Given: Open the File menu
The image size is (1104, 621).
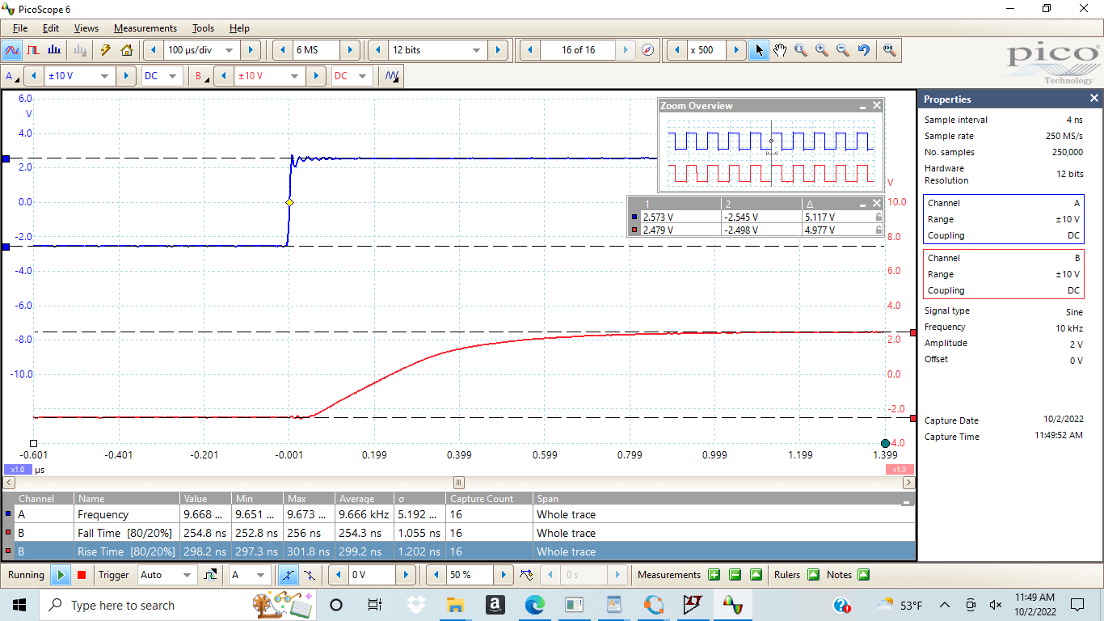Looking at the screenshot, I should [x=20, y=28].
